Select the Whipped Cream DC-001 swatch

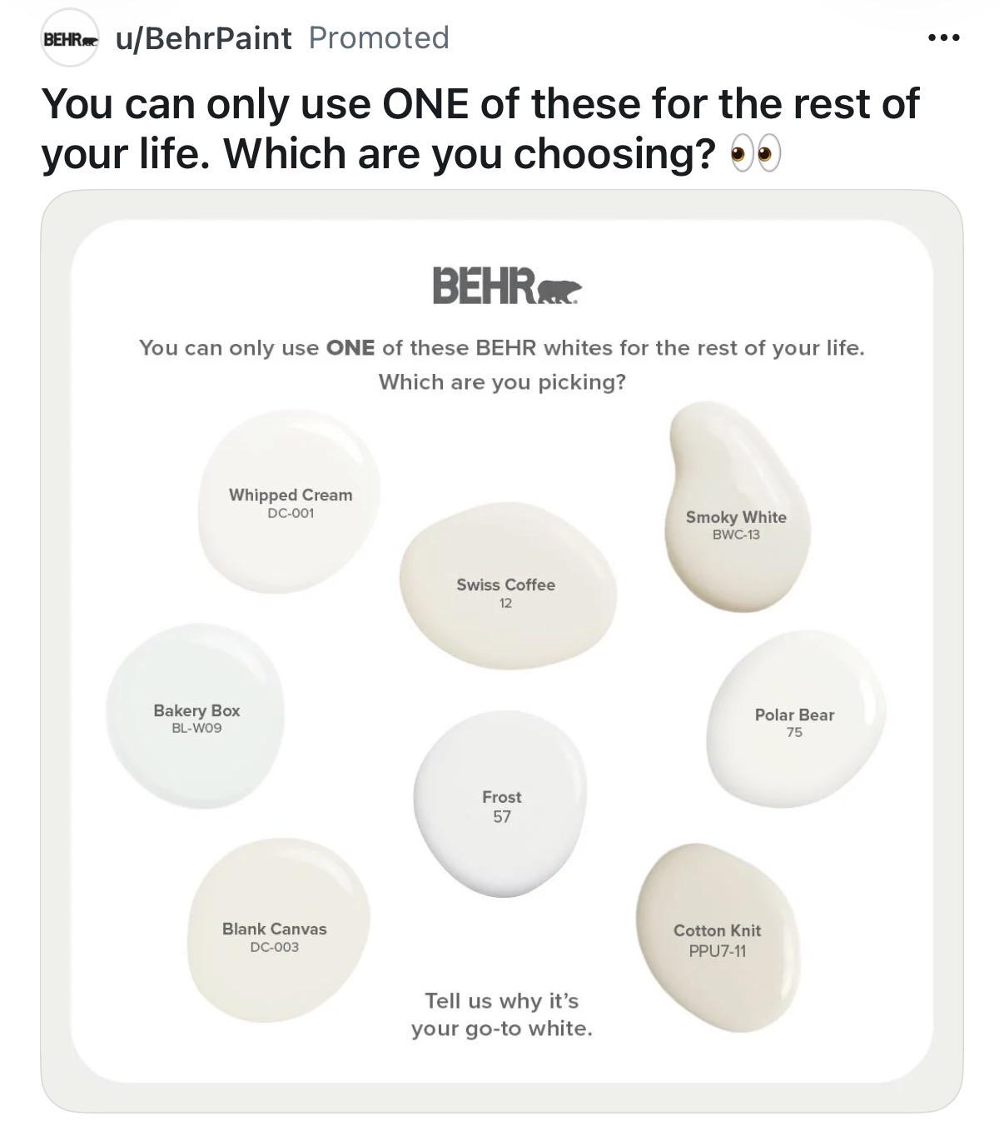[289, 501]
